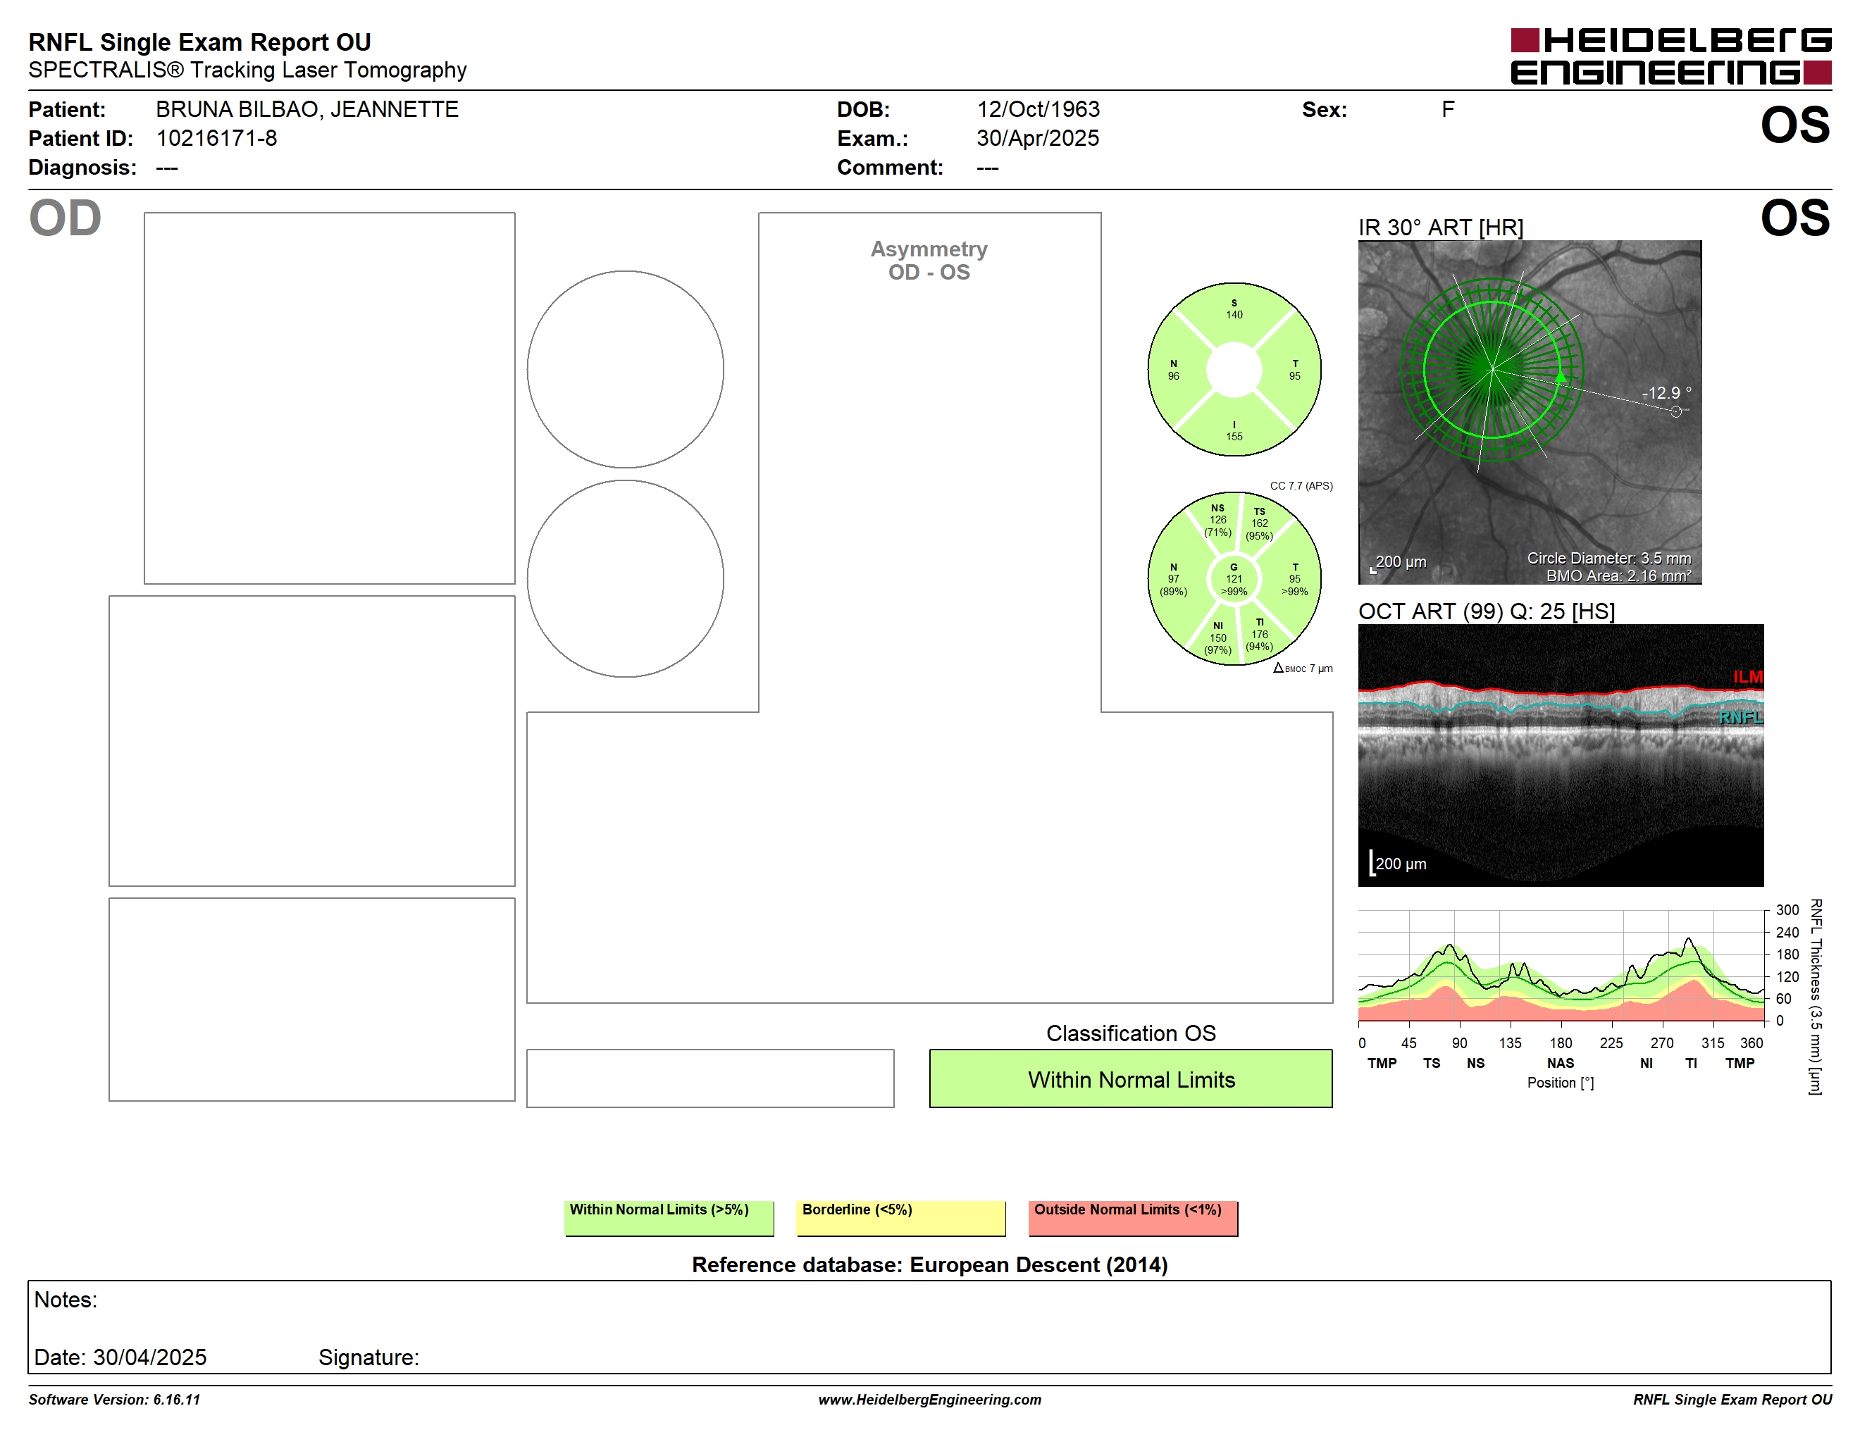
Task: Click the S 140 sector of the quadrant chart
Action: coord(1234,310)
